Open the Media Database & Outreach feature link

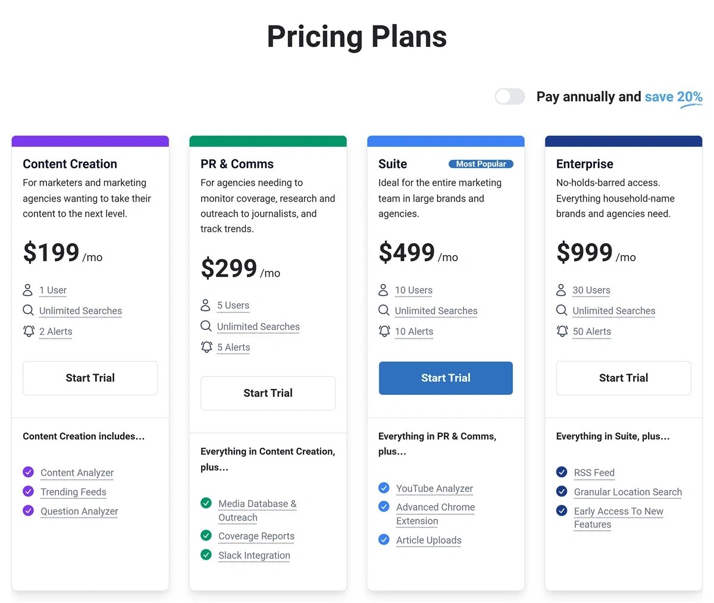pyautogui.click(x=257, y=510)
